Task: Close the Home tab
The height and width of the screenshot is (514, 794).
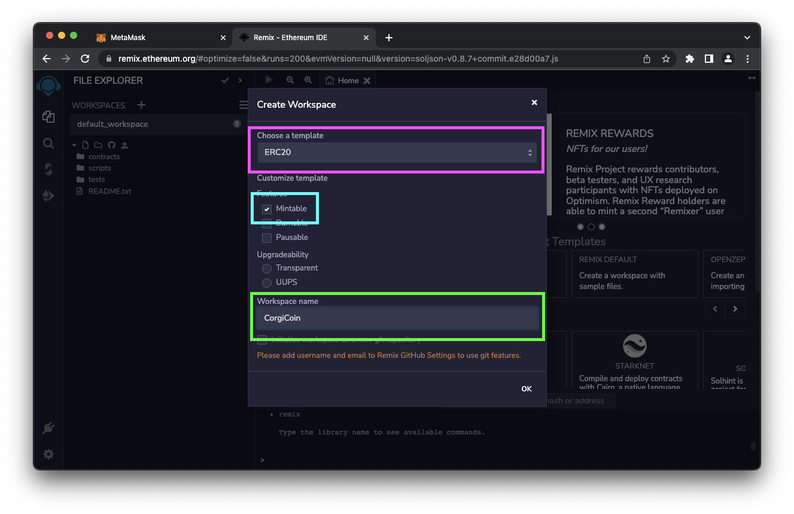Action: pyautogui.click(x=367, y=81)
